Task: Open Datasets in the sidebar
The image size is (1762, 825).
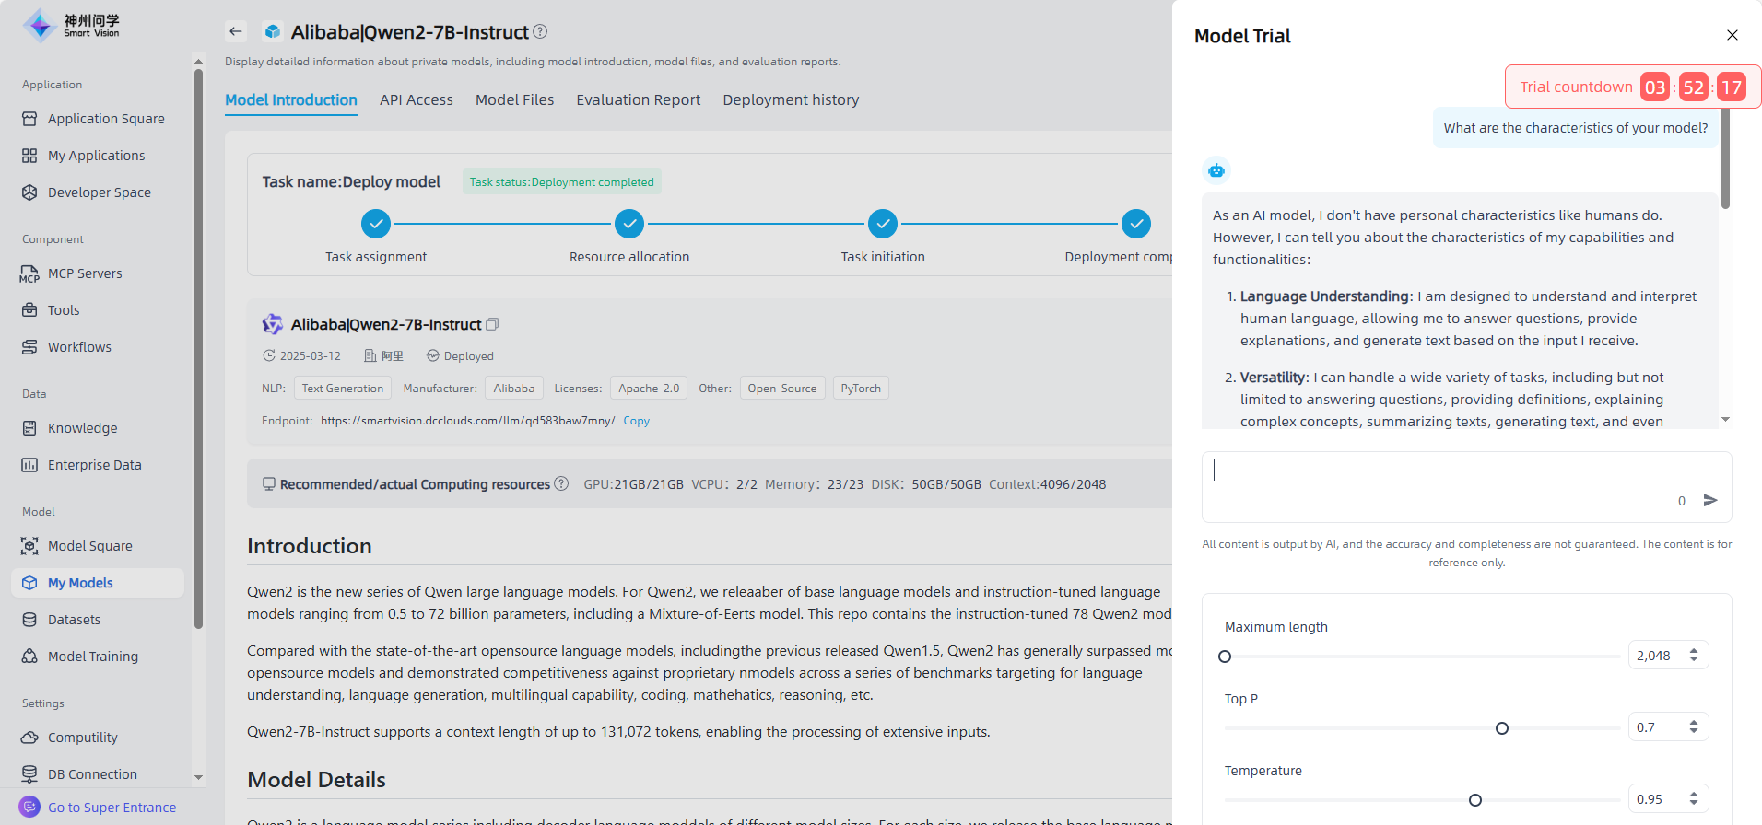Action: 74,620
